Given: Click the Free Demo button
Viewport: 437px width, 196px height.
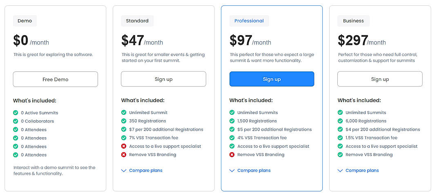Looking at the screenshot, I should coord(56,79).
